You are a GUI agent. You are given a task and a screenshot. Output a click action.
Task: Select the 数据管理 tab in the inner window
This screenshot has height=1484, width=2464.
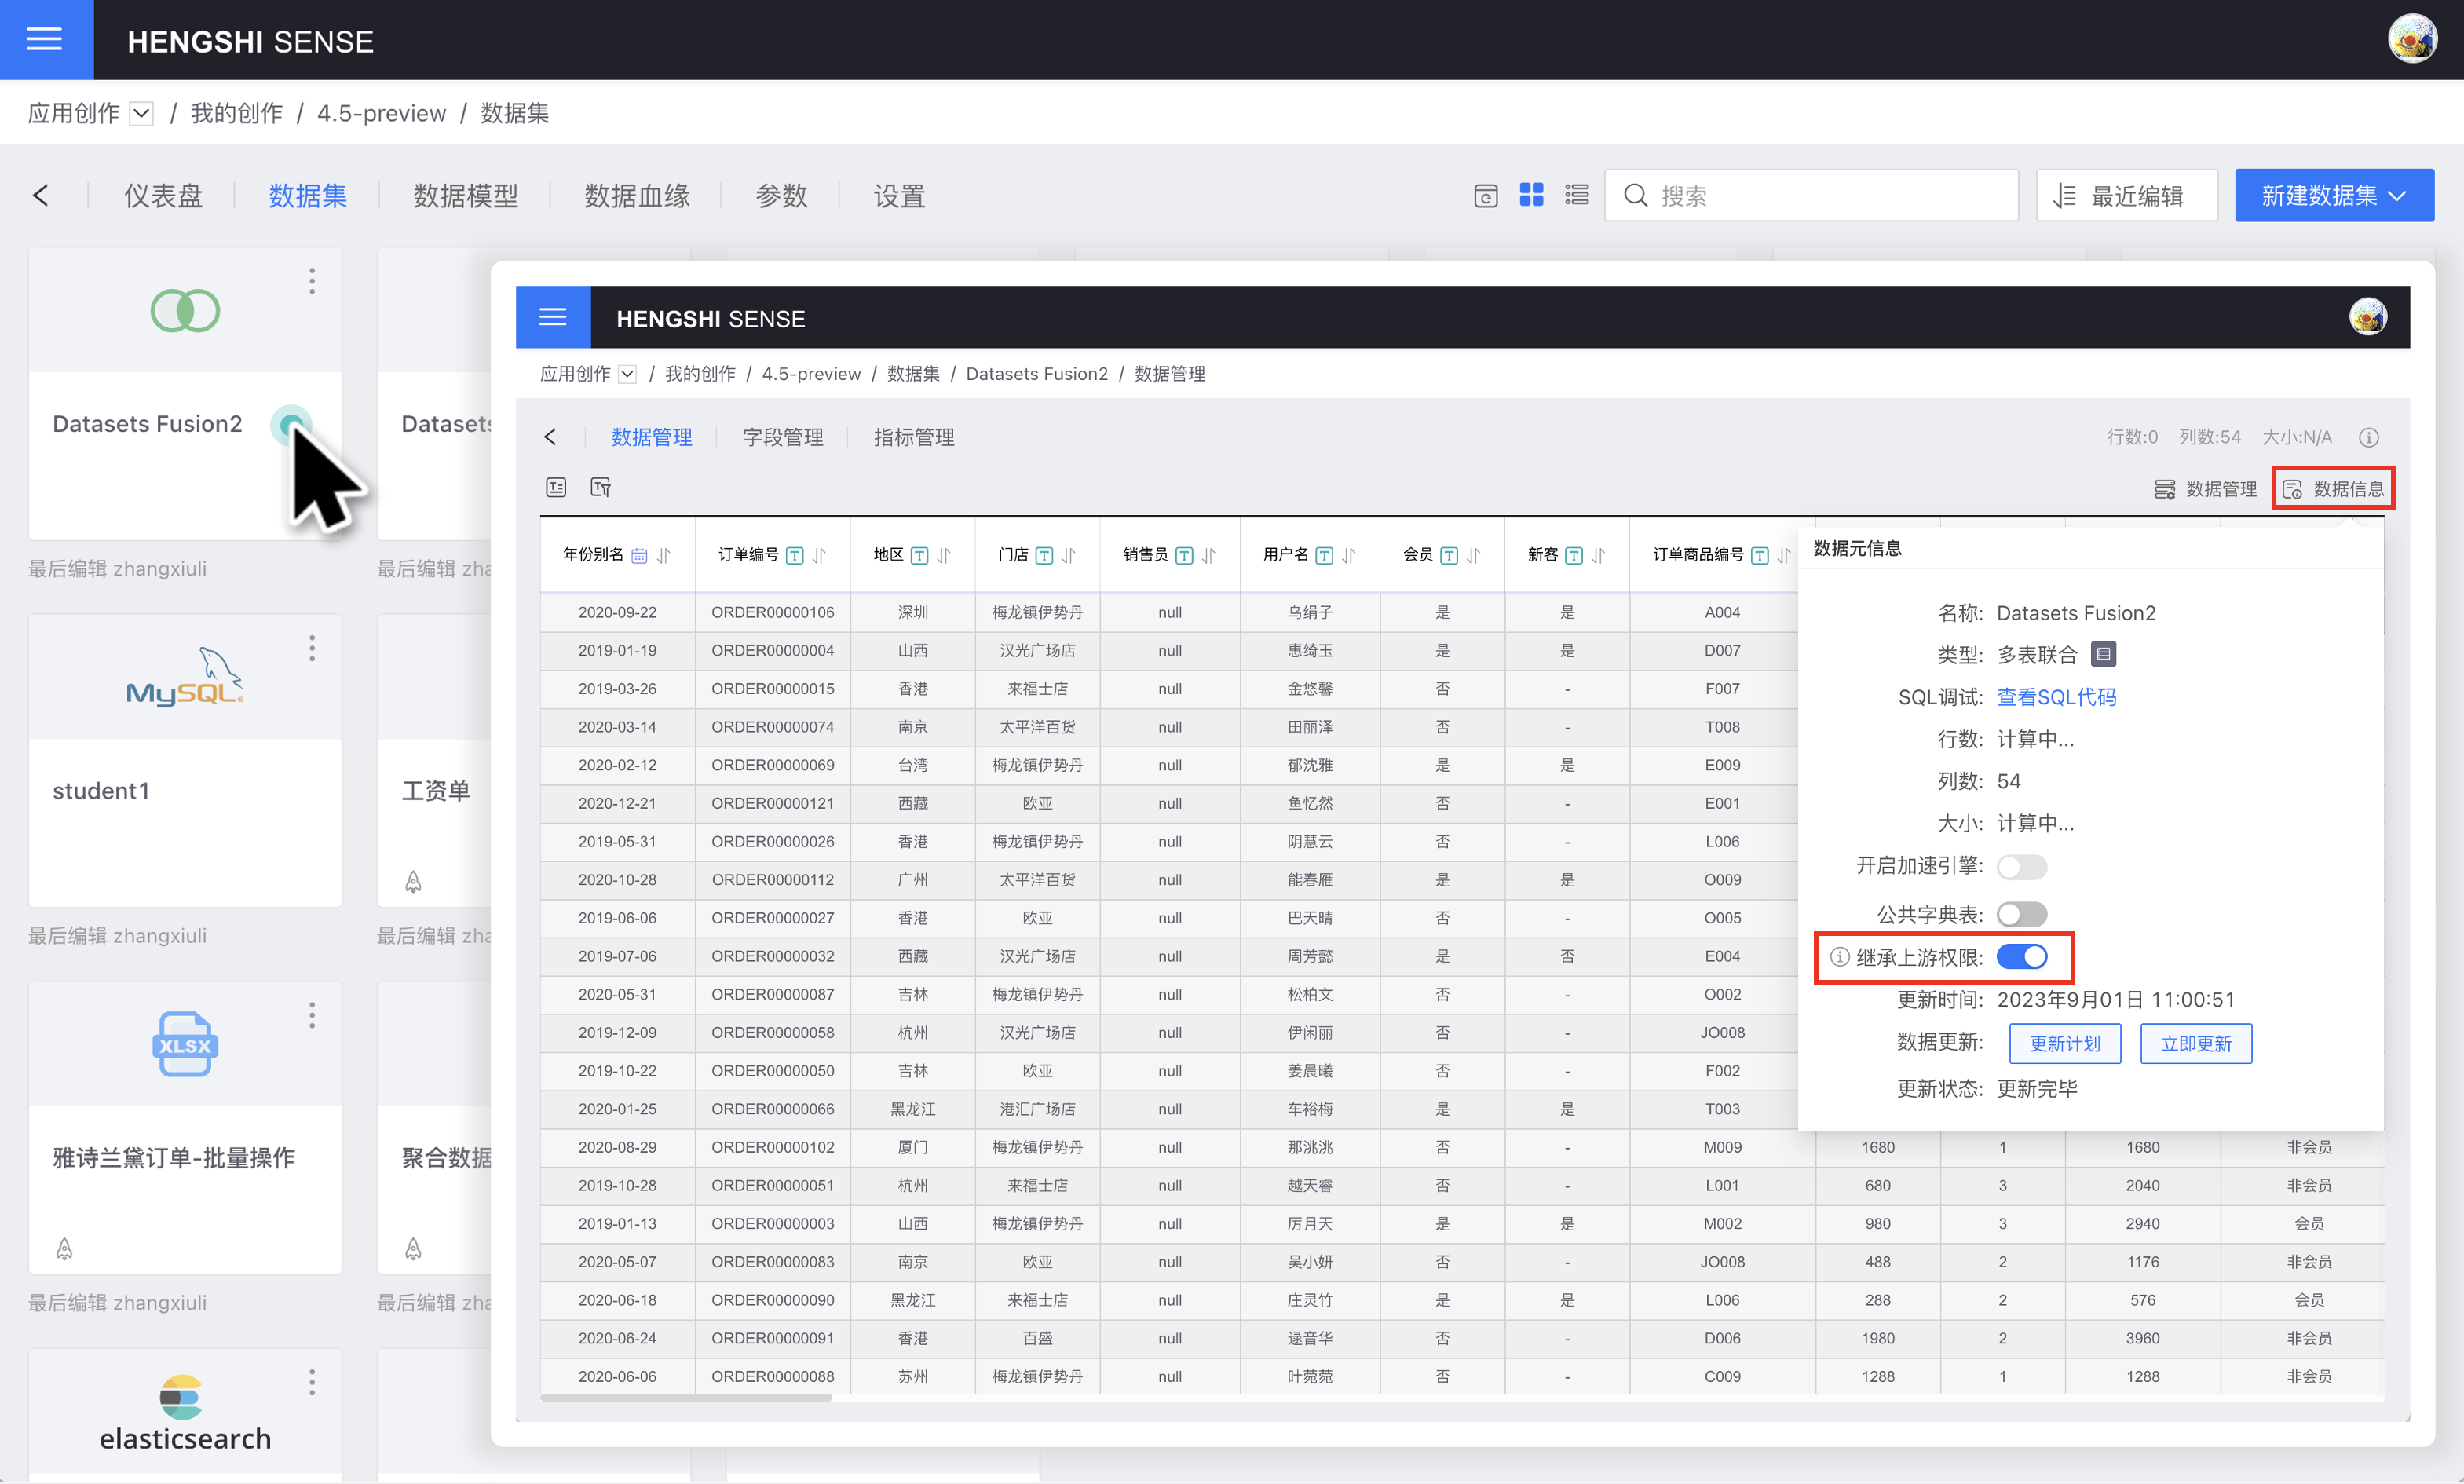coord(652,437)
